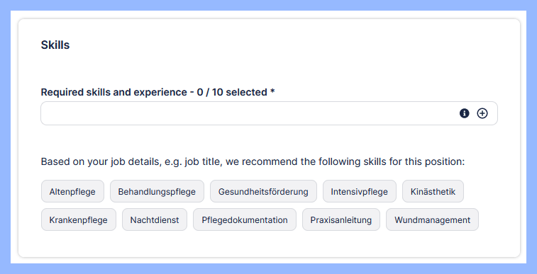This screenshot has height=274, width=537.
Task: Click the Skills section heading
Action: 55,45
